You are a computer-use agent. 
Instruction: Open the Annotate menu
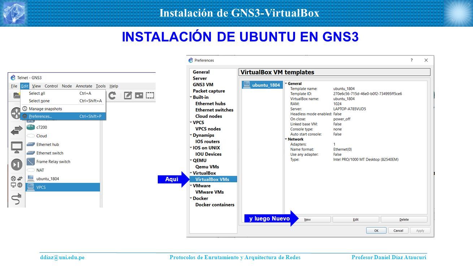[84, 86]
